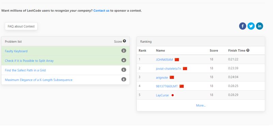Open Check if it is Possible to Split Array
The height and width of the screenshot is (128, 273).
tap(29, 61)
